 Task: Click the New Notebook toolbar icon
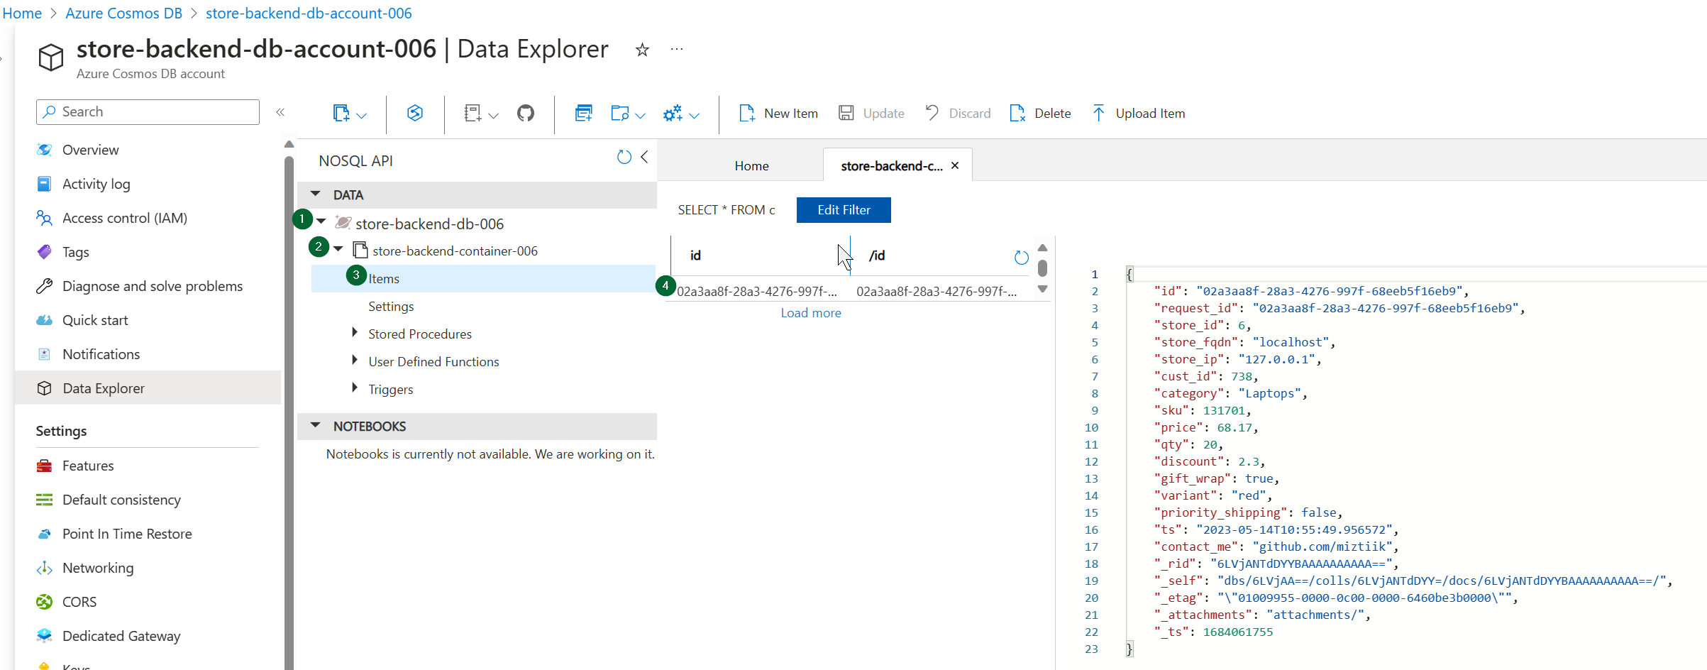[473, 114]
